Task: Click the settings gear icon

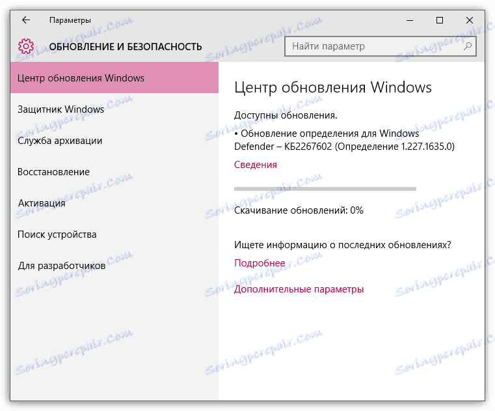Action: (x=26, y=46)
